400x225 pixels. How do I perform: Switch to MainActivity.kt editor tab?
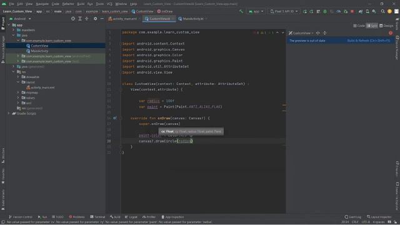[193, 19]
